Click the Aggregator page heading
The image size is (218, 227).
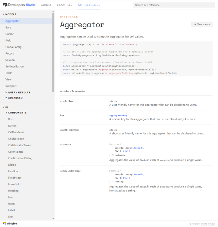click(82, 25)
